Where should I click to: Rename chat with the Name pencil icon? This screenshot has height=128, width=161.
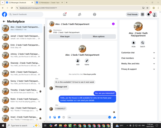pos(87,61)
